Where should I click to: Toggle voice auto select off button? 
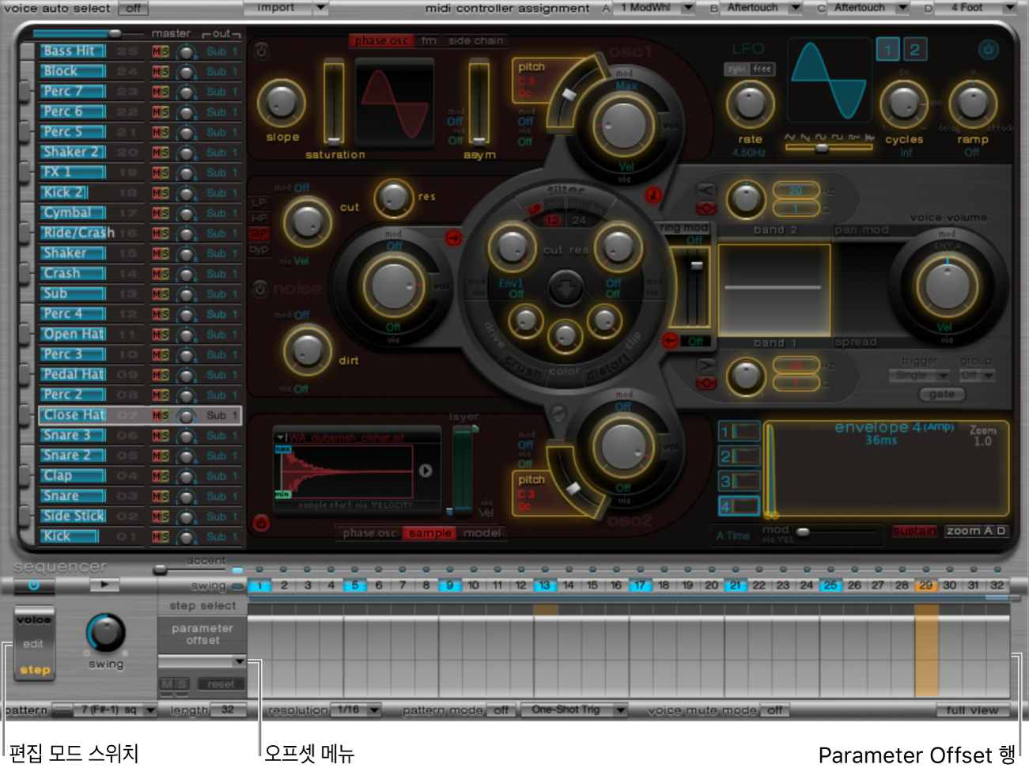[x=133, y=8]
